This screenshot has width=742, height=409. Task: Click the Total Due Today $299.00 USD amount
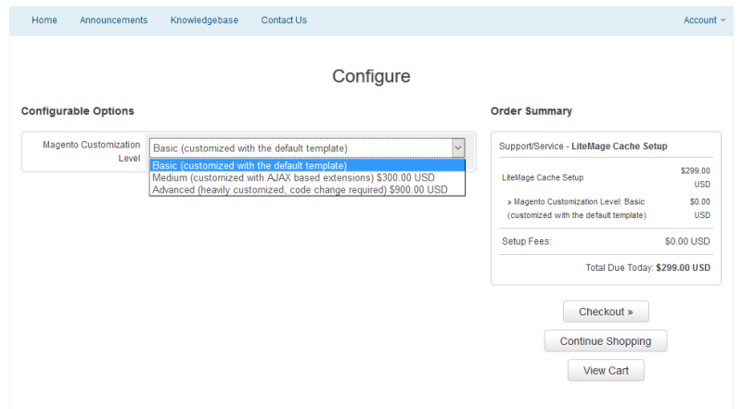pos(683,268)
